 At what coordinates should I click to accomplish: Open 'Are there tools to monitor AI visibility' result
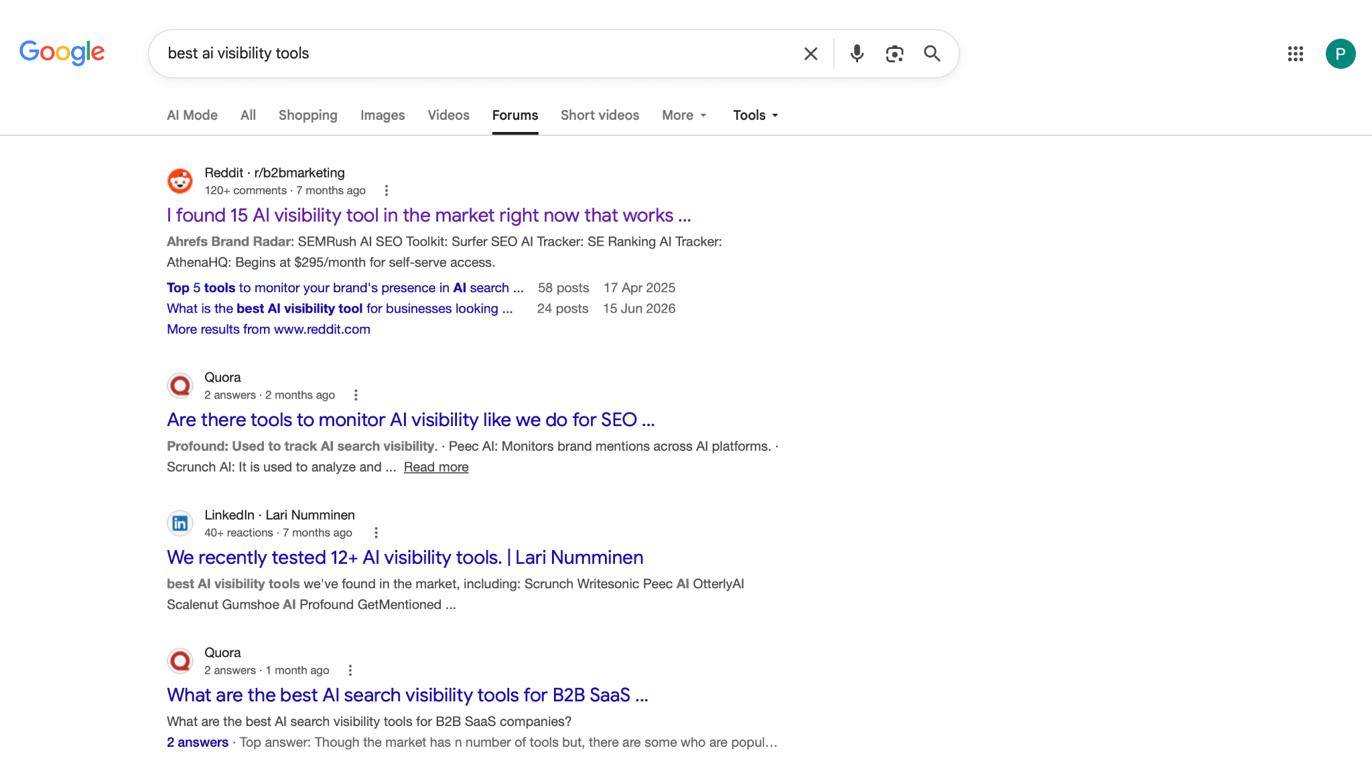[x=411, y=419]
